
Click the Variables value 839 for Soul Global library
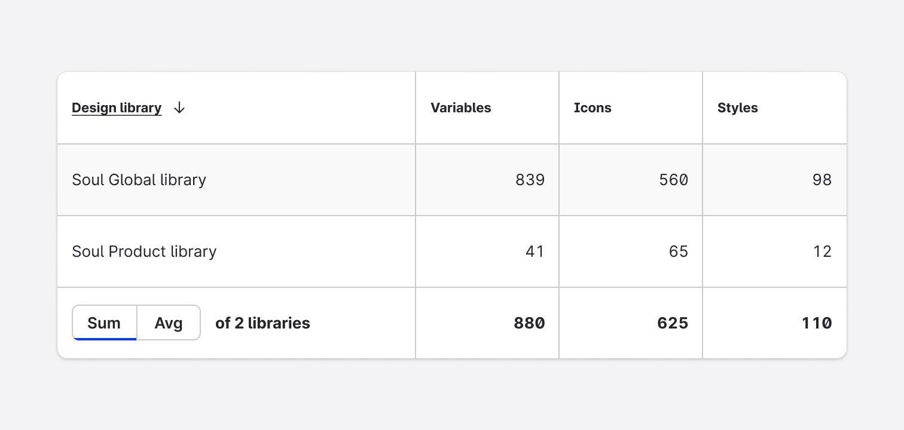click(530, 180)
